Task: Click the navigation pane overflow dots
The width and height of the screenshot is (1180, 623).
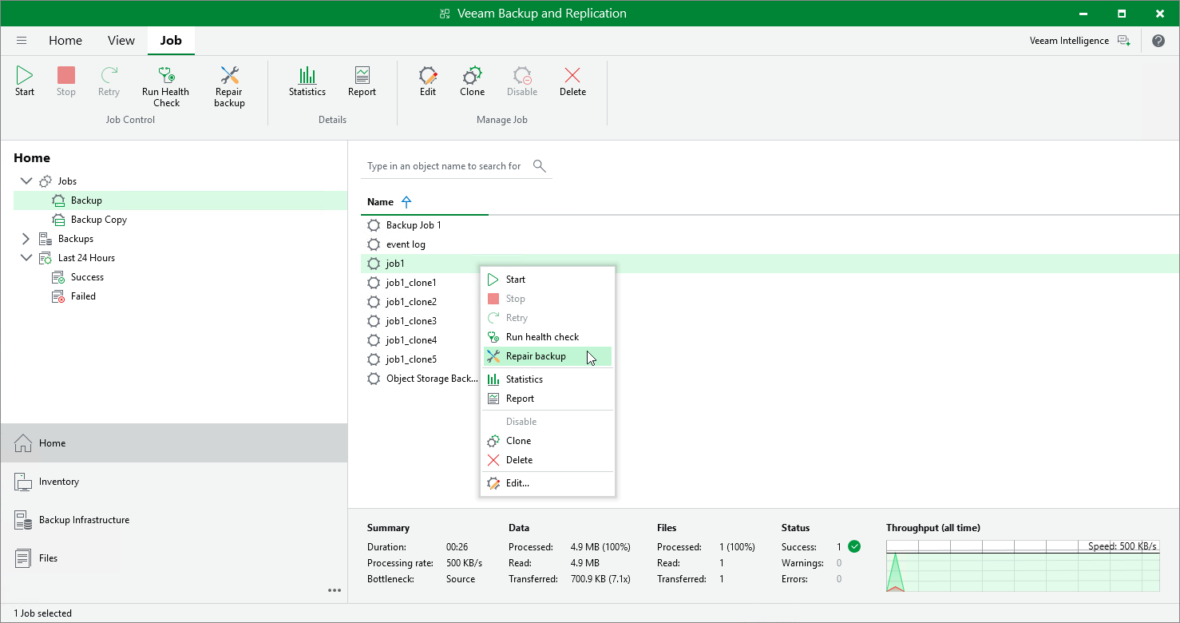Action: point(335,591)
